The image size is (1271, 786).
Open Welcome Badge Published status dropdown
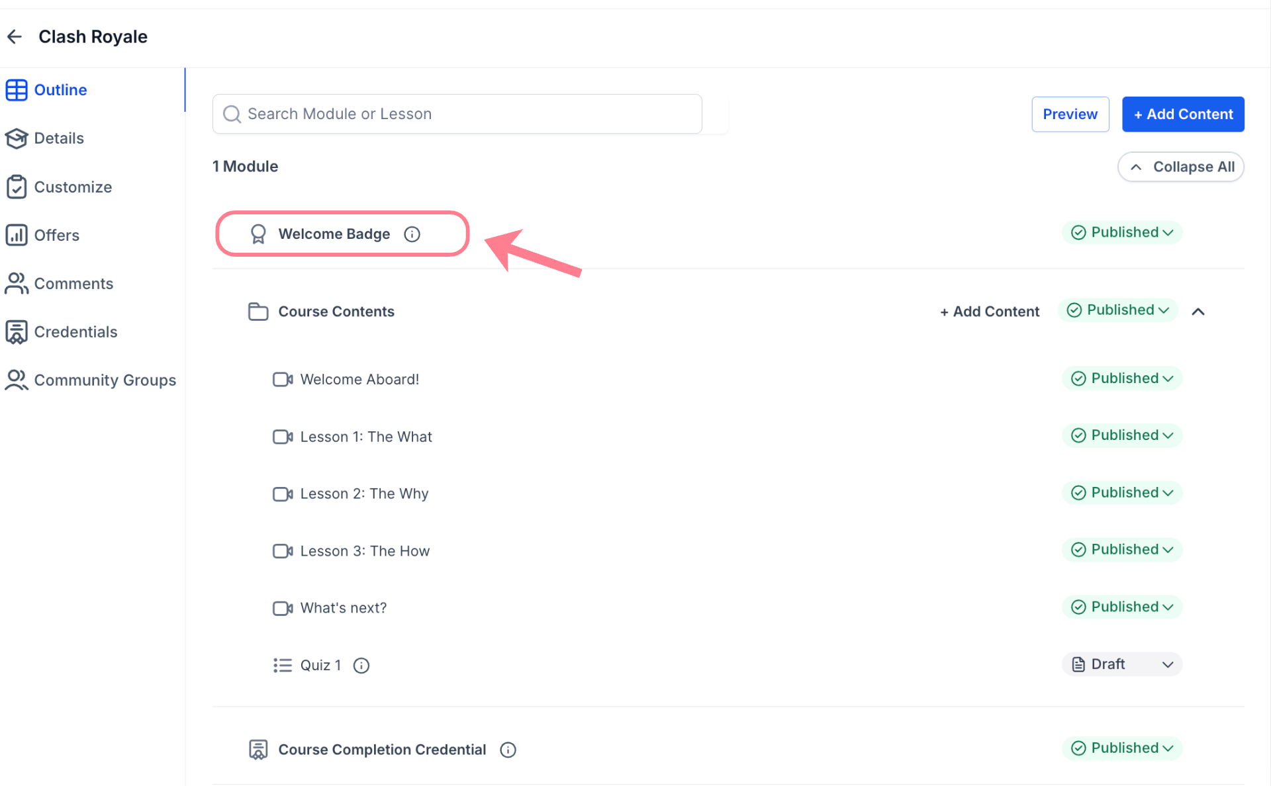pyautogui.click(x=1122, y=233)
